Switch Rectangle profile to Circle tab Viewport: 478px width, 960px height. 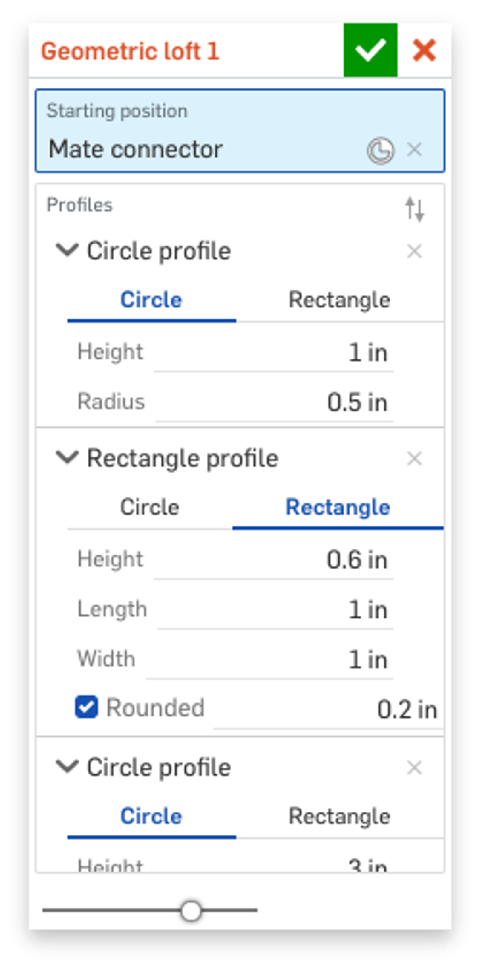coord(150,507)
